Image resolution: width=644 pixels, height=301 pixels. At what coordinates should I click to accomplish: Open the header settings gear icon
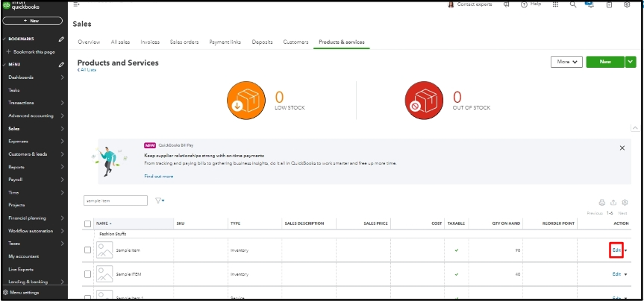[627, 4]
